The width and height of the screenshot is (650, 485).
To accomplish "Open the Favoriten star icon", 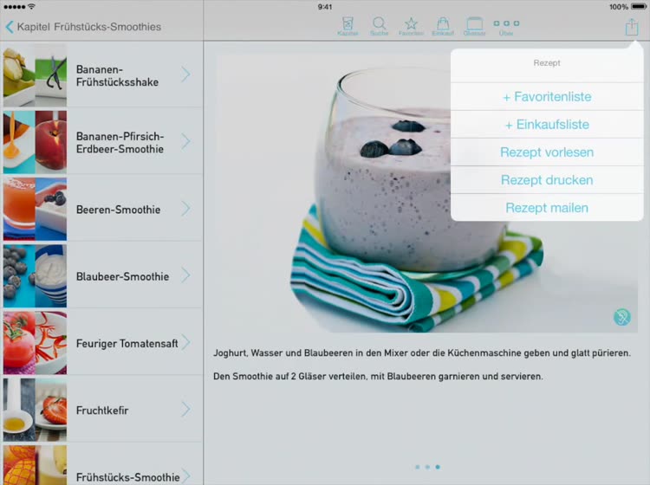I will (x=411, y=26).
